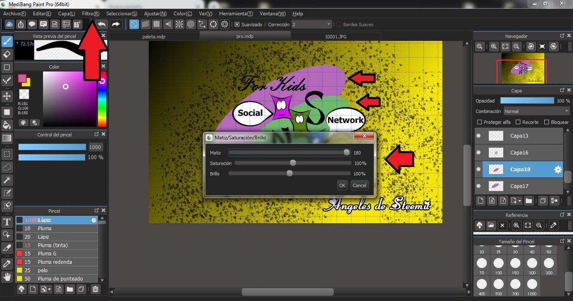Enable Proteger alfa checkbox
This screenshot has height=301, width=573.
pos(480,122)
